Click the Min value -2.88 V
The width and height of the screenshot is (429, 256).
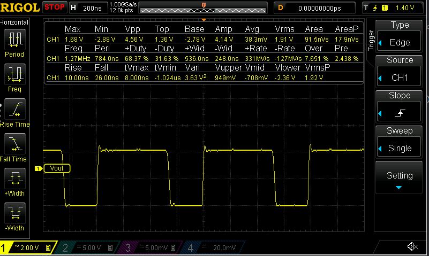(105, 40)
